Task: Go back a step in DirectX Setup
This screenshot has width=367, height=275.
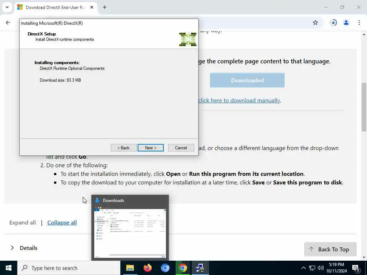Action: 124,148
